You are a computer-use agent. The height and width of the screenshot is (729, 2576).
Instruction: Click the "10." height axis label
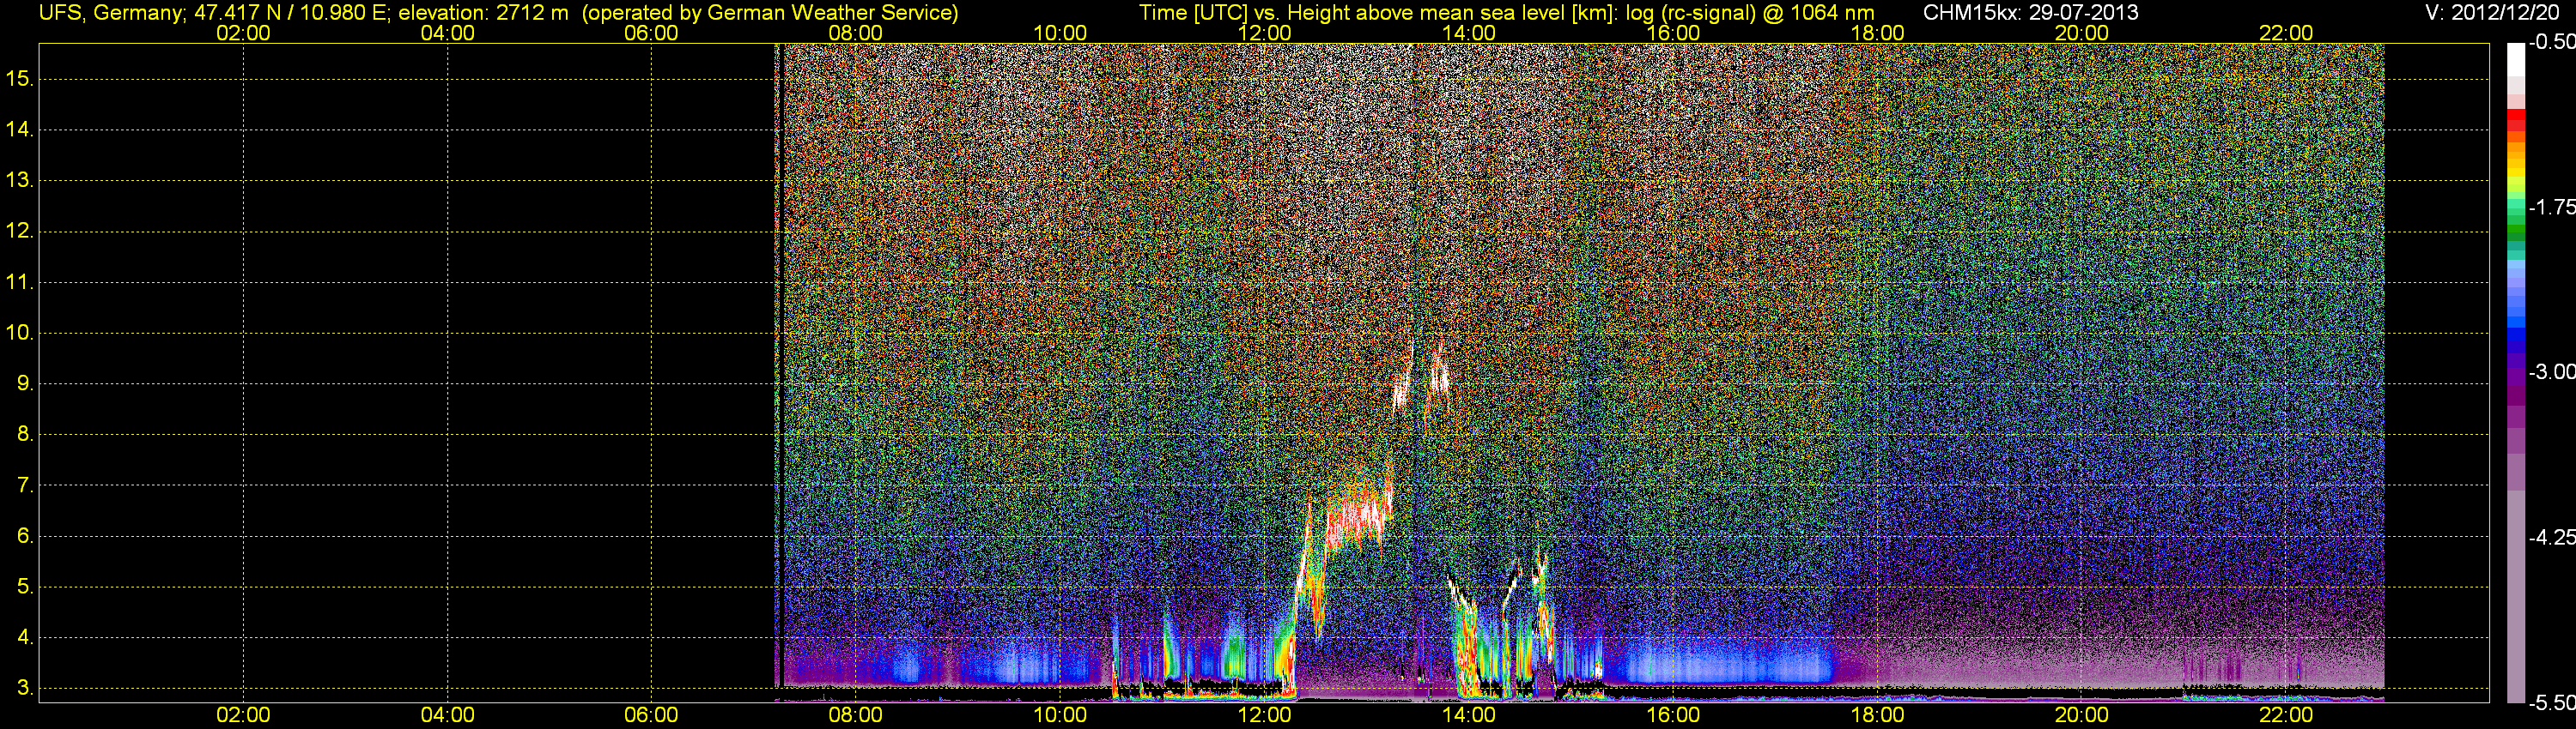[19, 334]
